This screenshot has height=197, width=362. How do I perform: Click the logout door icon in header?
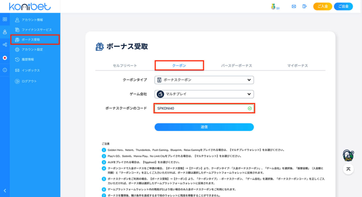coord(304,6)
